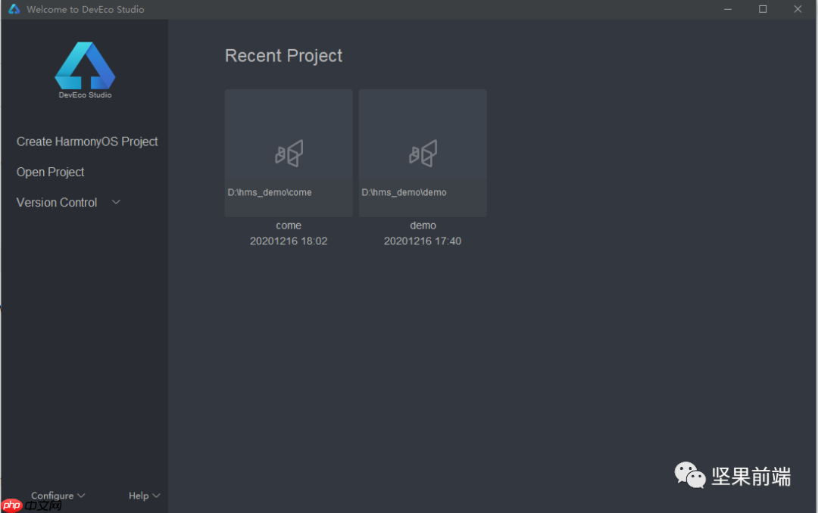Expand the Version Control chevron
This screenshot has width=818, height=513.
tap(117, 202)
